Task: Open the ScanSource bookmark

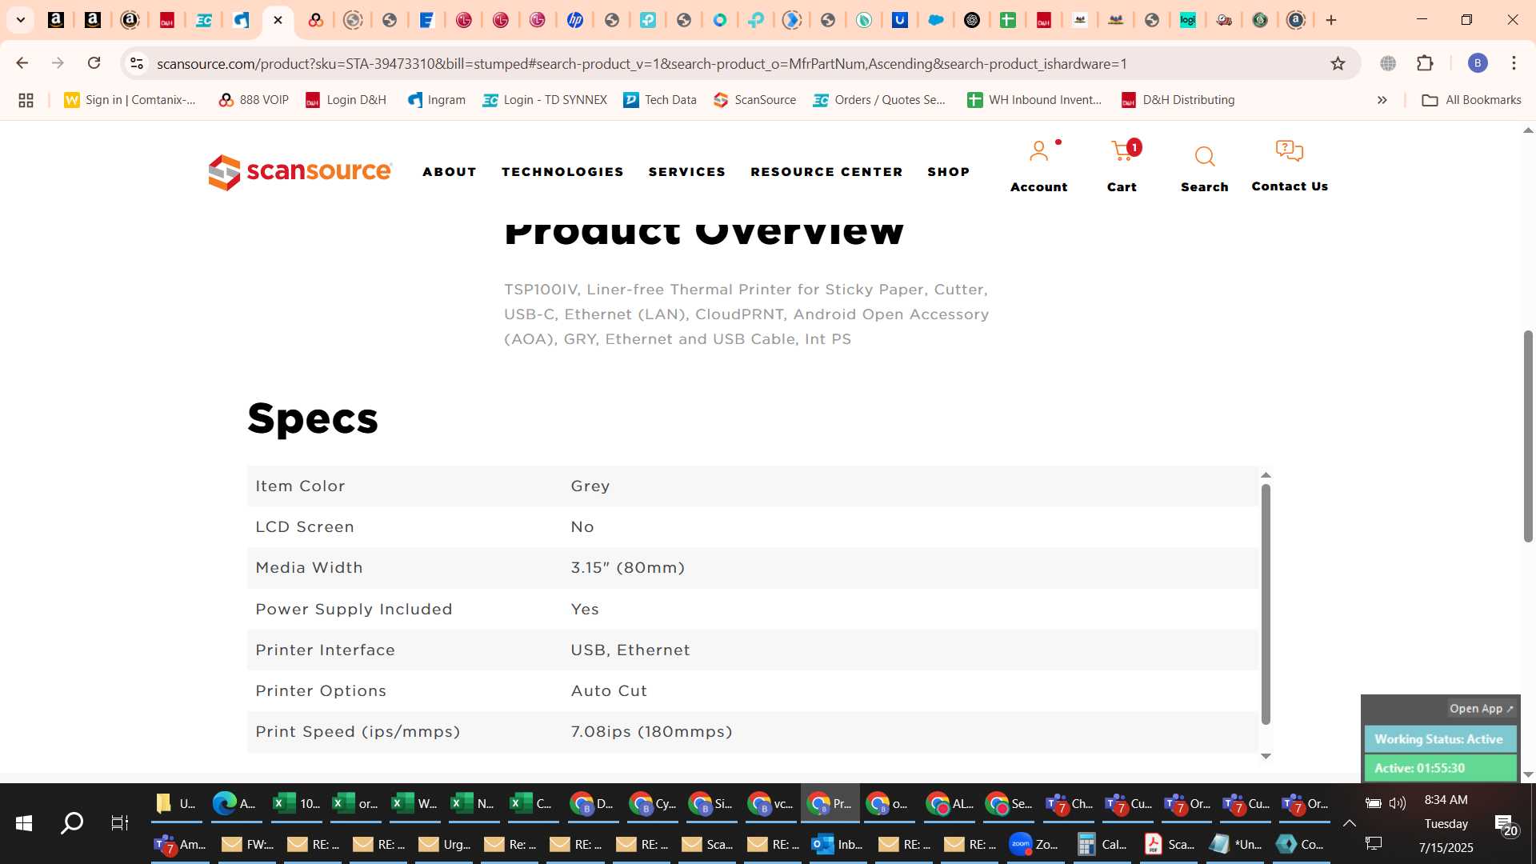Action: coord(755,100)
